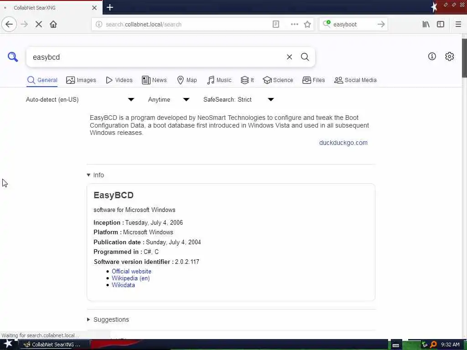Click the 9:32 AM taskbar clock
This screenshot has width=467, height=350.
[x=450, y=345]
